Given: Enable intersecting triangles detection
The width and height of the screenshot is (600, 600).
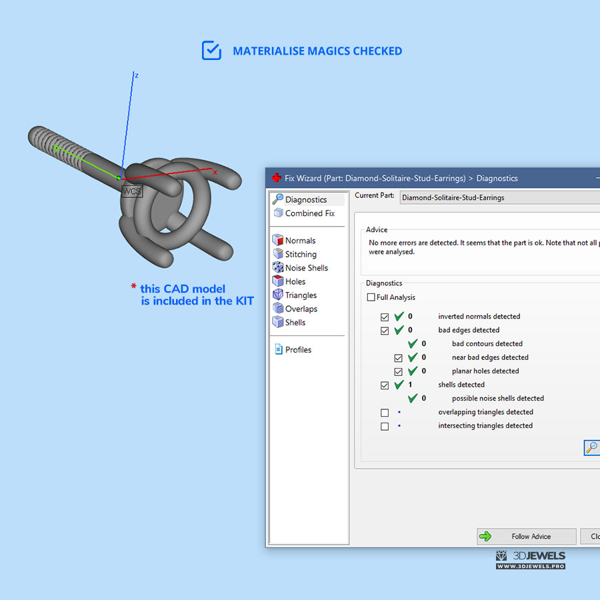Looking at the screenshot, I should [385, 426].
